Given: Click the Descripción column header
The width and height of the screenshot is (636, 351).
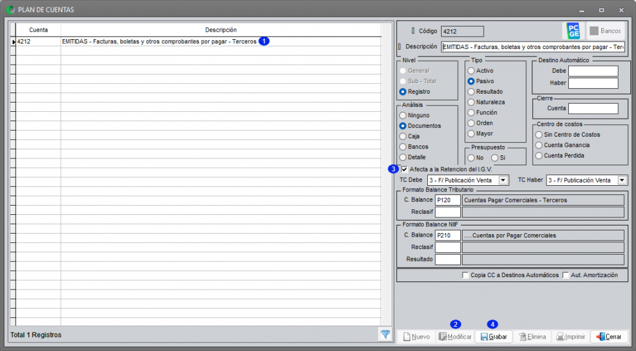Looking at the screenshot, I should click(x=220, y=30).
